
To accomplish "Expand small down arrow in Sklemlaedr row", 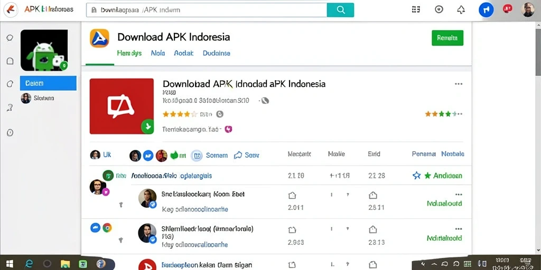I will 348,229.
